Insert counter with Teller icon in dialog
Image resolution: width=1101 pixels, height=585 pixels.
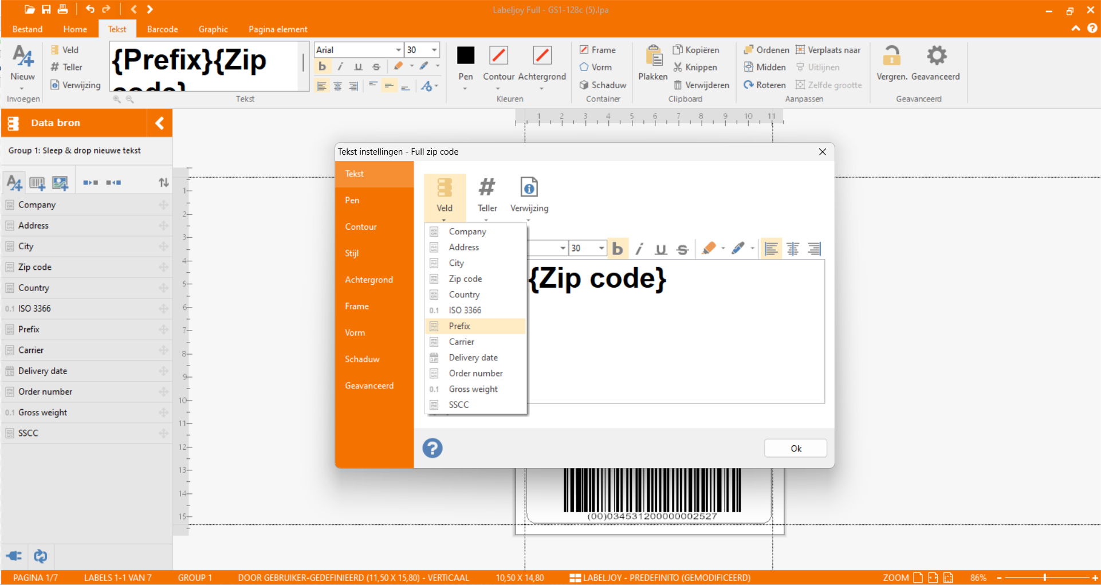[x=487, y=187]
